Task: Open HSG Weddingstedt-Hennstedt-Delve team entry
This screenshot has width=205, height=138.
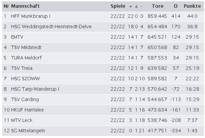Action: coord(51,27)
